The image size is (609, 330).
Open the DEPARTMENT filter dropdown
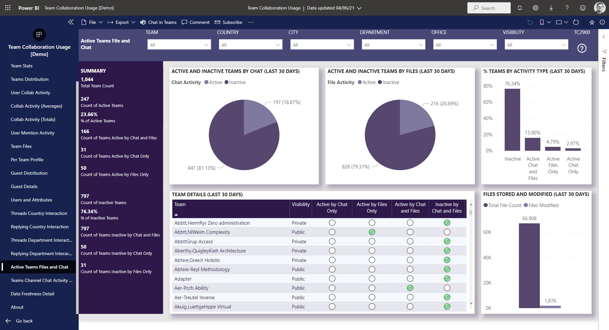(x=394, y=45)
